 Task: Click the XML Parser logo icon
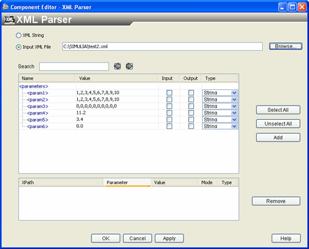(9, 20)
